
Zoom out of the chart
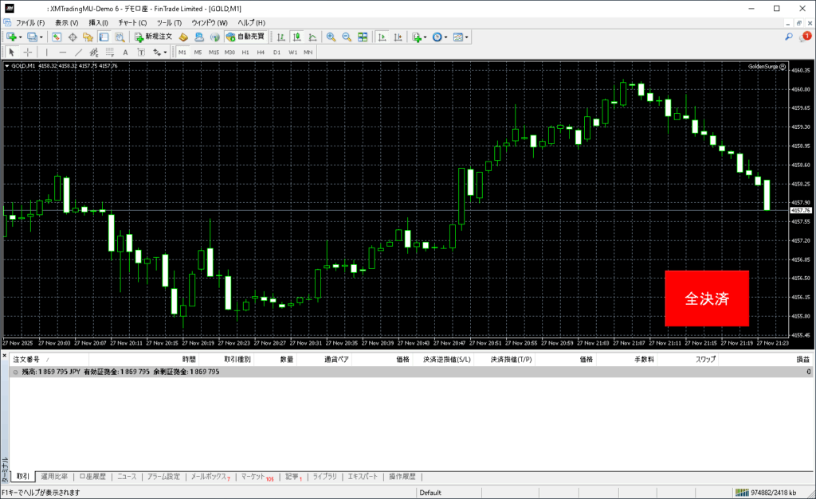[347, 37]
